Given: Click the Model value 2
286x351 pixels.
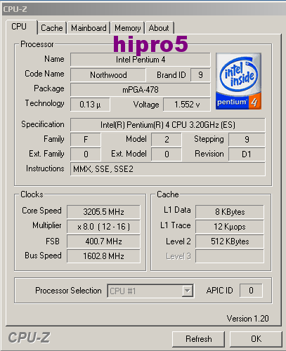Looking at the screenshot, I should point(167,140).
